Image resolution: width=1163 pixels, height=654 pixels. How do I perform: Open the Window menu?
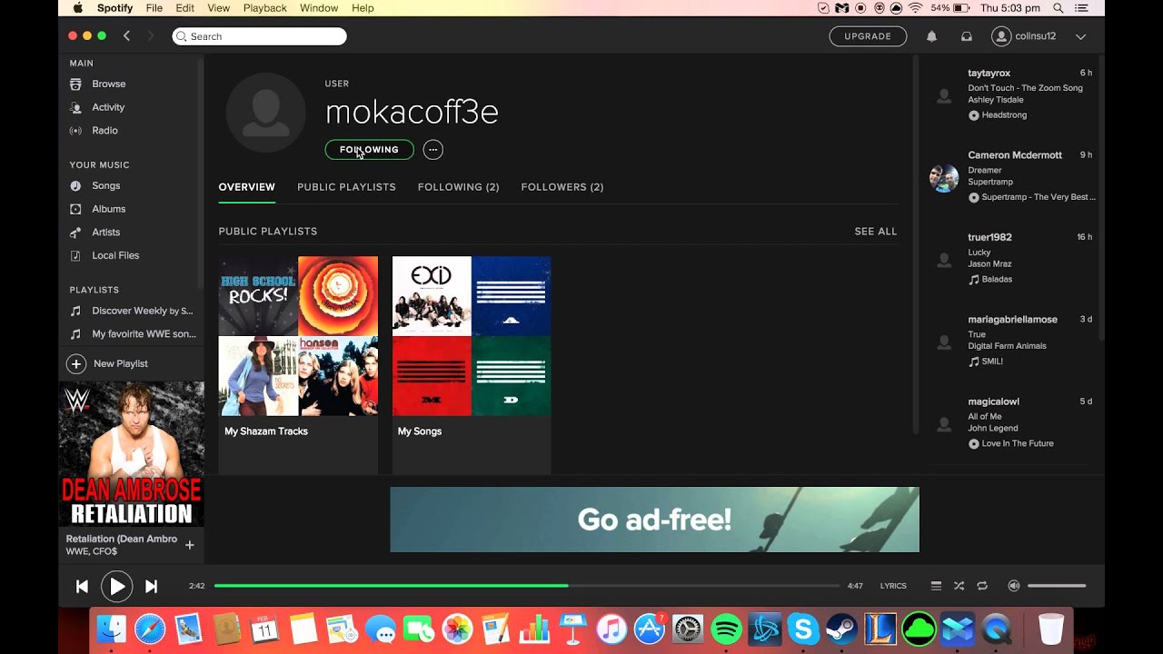pyautogui.click(x=319, y=8)
